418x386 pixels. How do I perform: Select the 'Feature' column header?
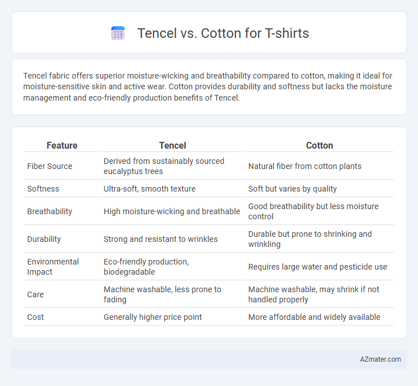pyautogui.click(x=62, y=145)
